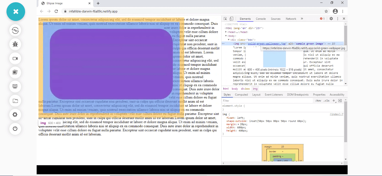Open DevTools settings gear
382x176 pixels.
click(x=331, y=19)
